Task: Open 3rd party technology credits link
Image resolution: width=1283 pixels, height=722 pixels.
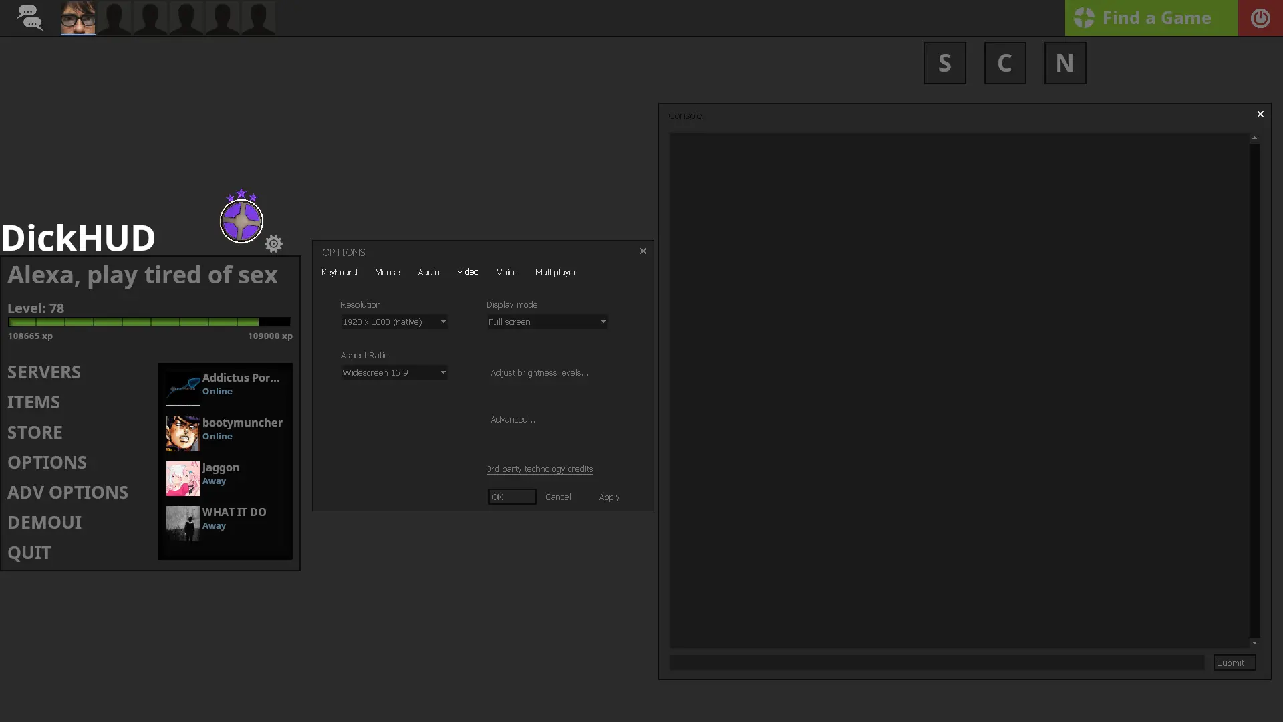Action: pos(539,469)
